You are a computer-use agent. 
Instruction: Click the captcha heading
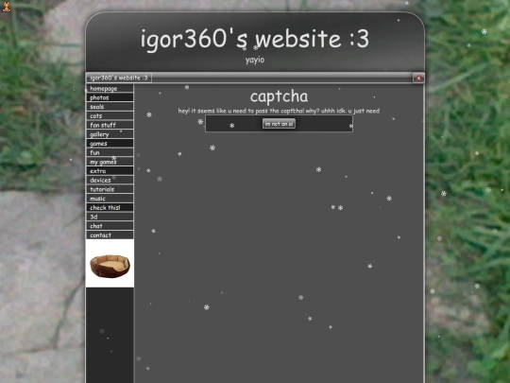coord(279,96)
